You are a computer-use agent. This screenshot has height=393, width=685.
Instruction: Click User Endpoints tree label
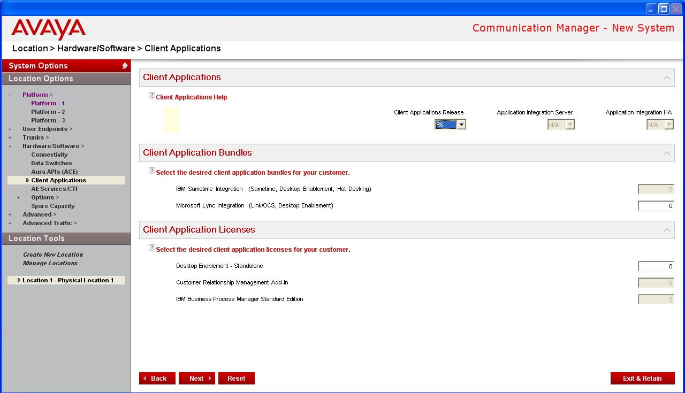tap(48, 129)
